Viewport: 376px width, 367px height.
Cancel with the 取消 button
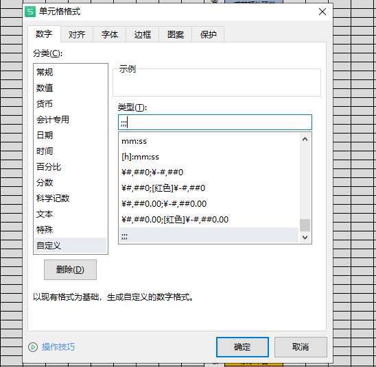(x=301, y=347)
